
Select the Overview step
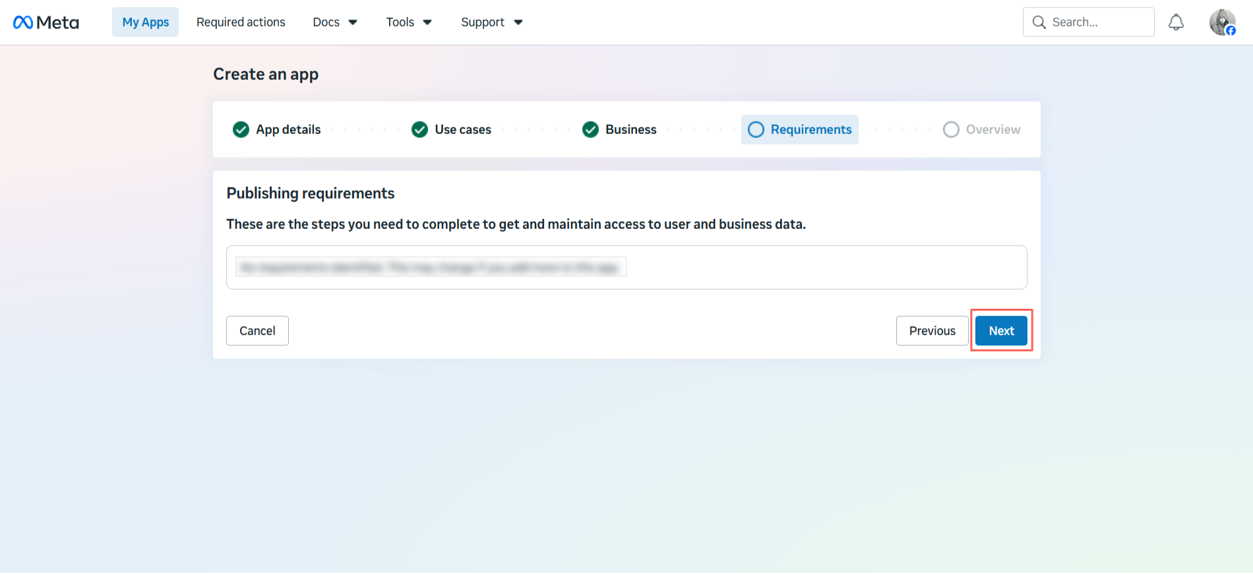point(981,129)
